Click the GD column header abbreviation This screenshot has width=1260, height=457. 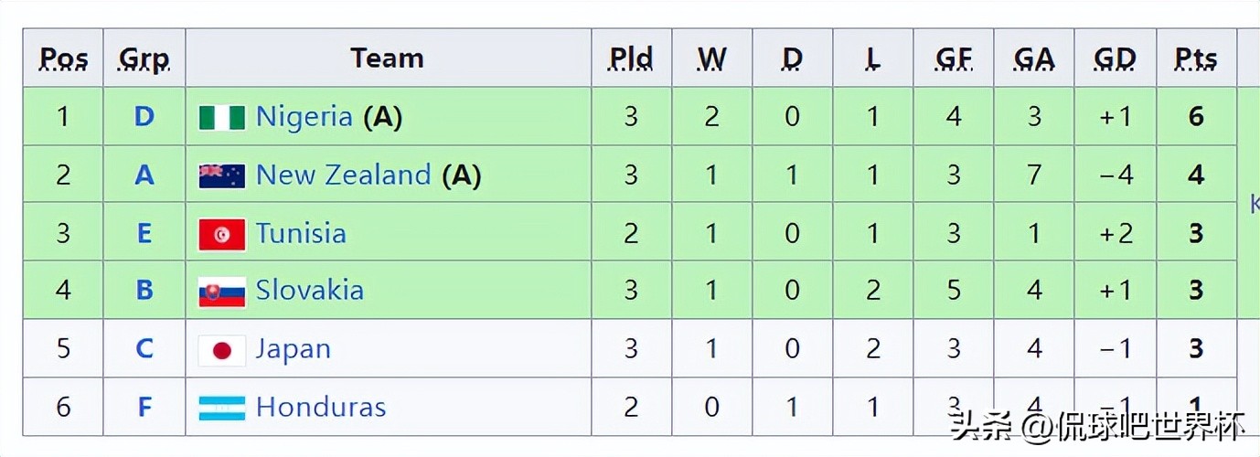pos(1115,59)
